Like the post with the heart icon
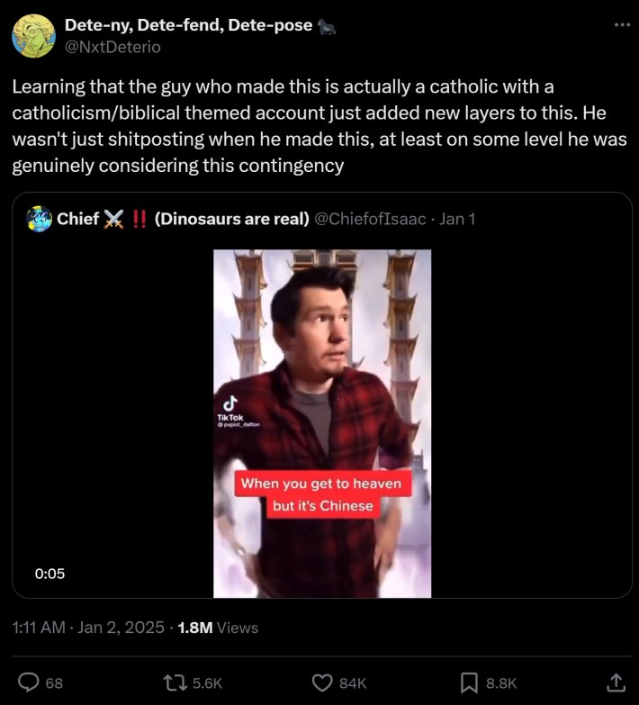 pos(321,682)
